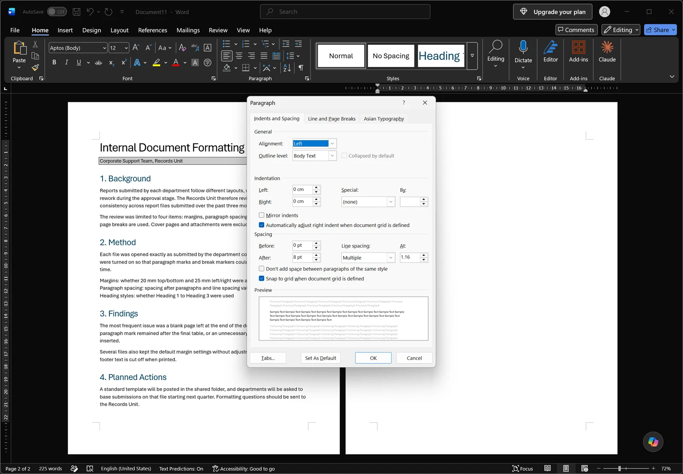Open the font name dropdown

click(104, 48)
